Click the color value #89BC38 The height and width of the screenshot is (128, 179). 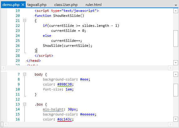pyautogui.click(x=65, y=84)
